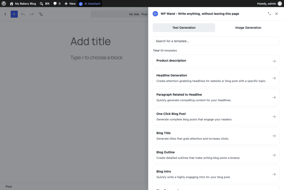Toggle the blue block inserter plus button
Viewport: 284px width, 190px height.
tap(14, 14)
